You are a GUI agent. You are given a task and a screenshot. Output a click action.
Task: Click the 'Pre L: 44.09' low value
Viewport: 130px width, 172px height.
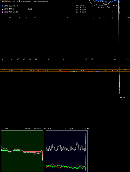coord(81,10)
